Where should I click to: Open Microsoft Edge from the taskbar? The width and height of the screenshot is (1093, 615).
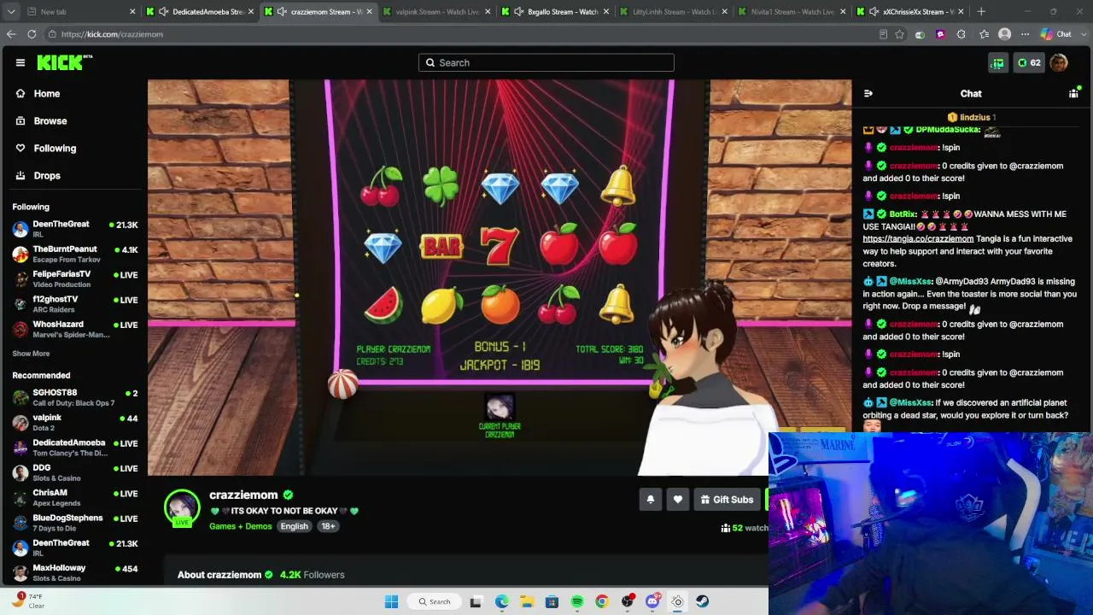(x=502, y=601)
